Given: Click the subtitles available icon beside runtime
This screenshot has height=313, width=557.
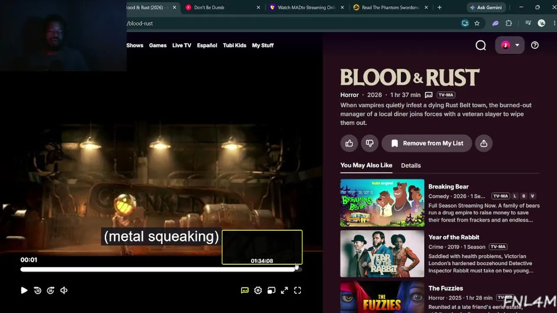Looking at the screenshot, I should pos(429,95).
